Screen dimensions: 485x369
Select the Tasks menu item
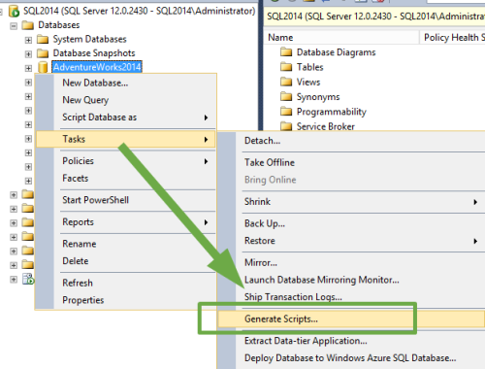pyautogui.click(x=125, y=139)
